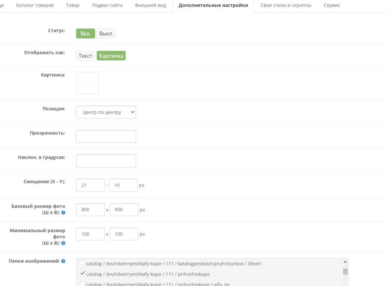Switch display mode to Текст
388x286 pixels.
[x=85, y=55]
